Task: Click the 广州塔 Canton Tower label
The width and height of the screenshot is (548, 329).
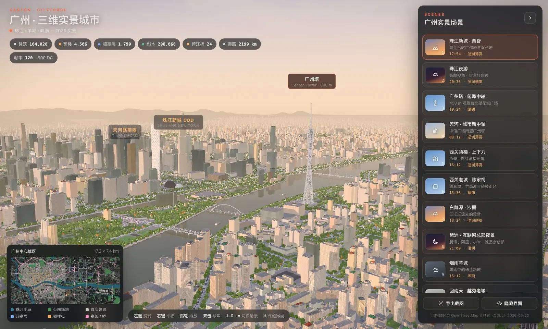Action: pyautogui.click(x=312, y=81)
